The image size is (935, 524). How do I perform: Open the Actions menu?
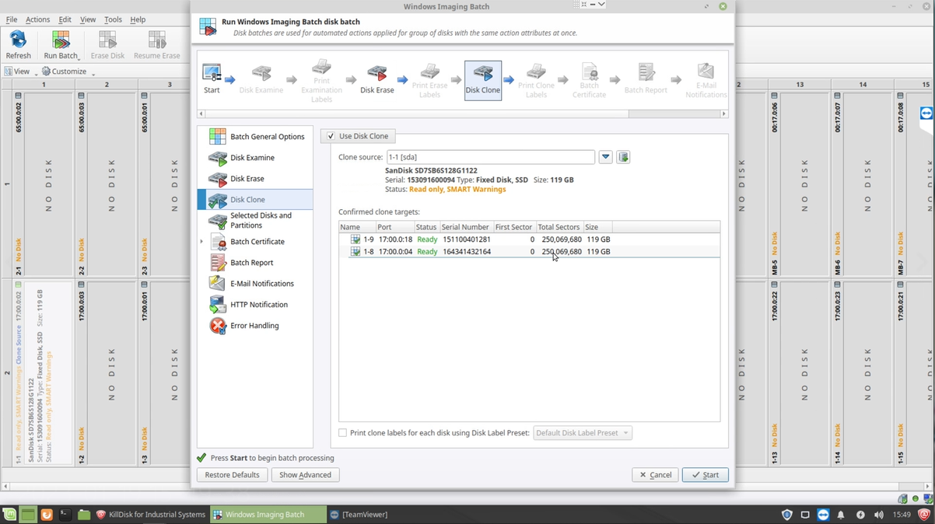coord(37,19)
